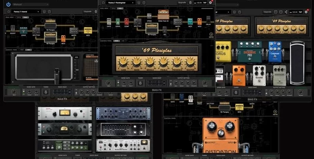Select the red COMP pedal in the center chain
314x159 pixels.
126,21
